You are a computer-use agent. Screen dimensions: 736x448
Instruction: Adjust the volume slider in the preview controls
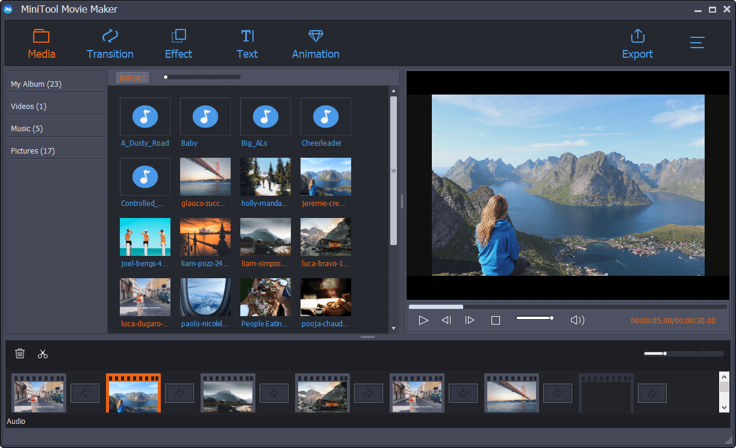pyautogui.click(x=535, y=317)
